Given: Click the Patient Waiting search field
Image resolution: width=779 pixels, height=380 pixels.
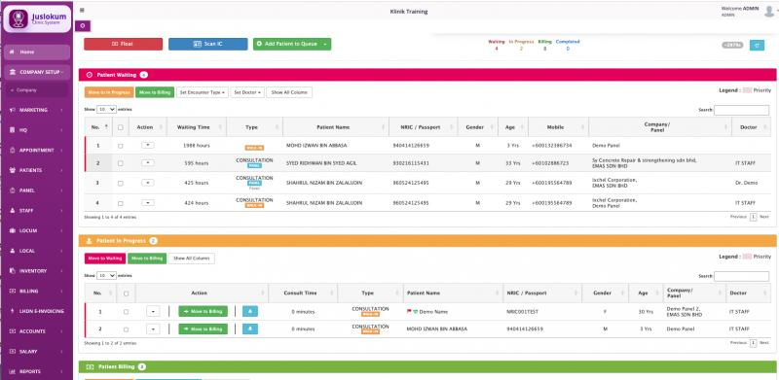Looking at the screenshot, I should [741, 110].
